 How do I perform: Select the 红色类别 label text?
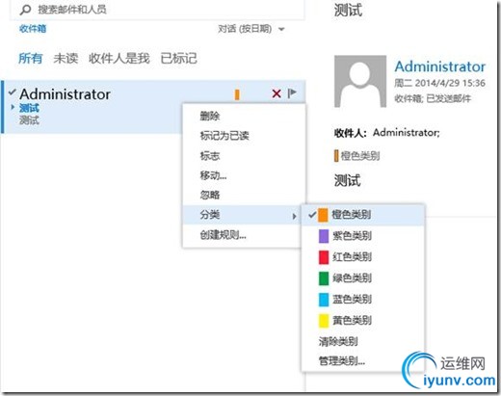[x=352, y=257]
